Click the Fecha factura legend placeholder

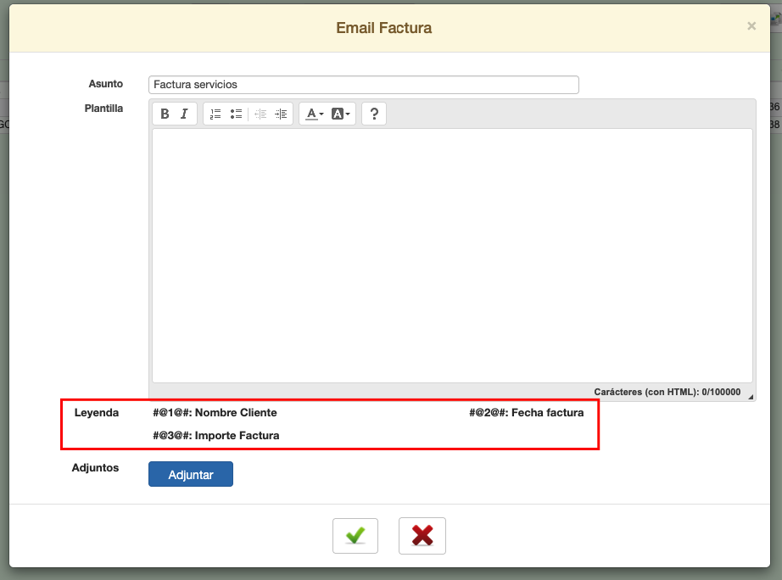pyautogui.click(x=526, y=413)
